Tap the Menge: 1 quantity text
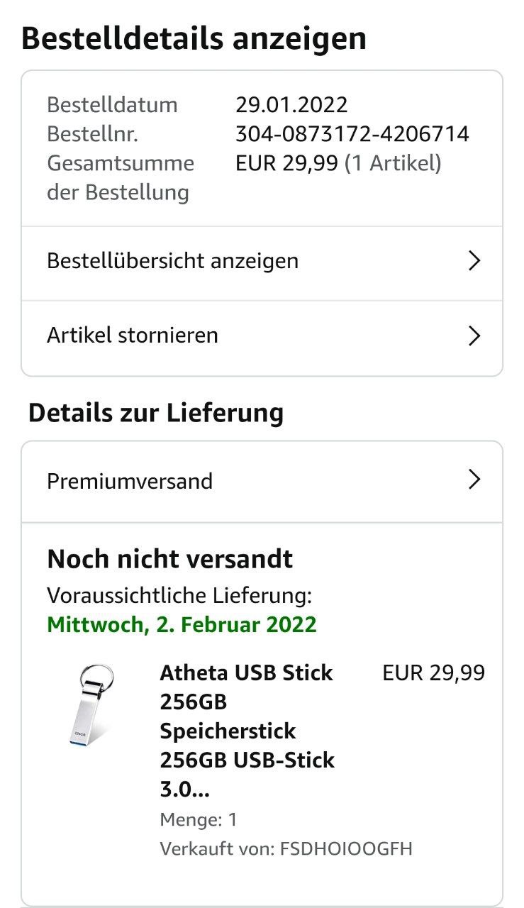The image size is (524, 908). click(199, 820)
